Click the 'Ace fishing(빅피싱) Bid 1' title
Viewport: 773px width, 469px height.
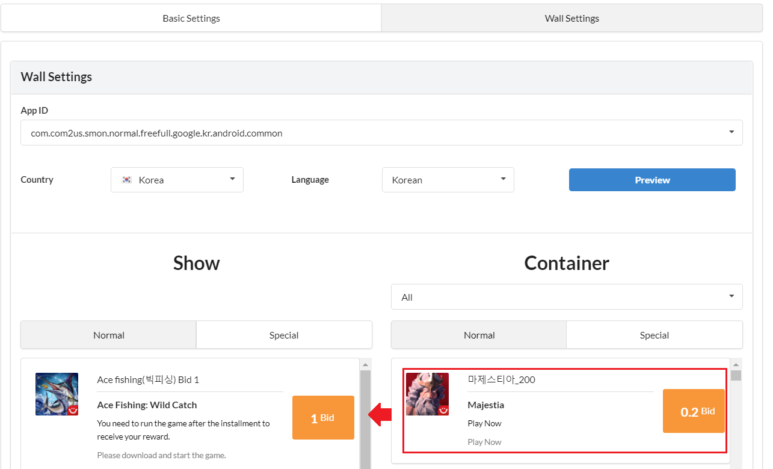click(148, 379)
